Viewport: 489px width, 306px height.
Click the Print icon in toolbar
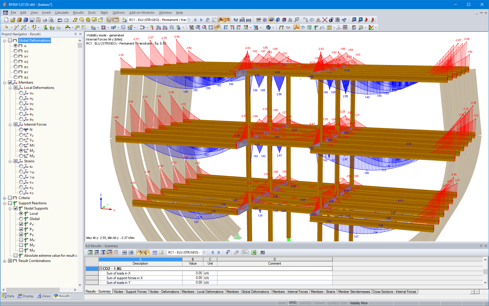(x=45, y=20)
